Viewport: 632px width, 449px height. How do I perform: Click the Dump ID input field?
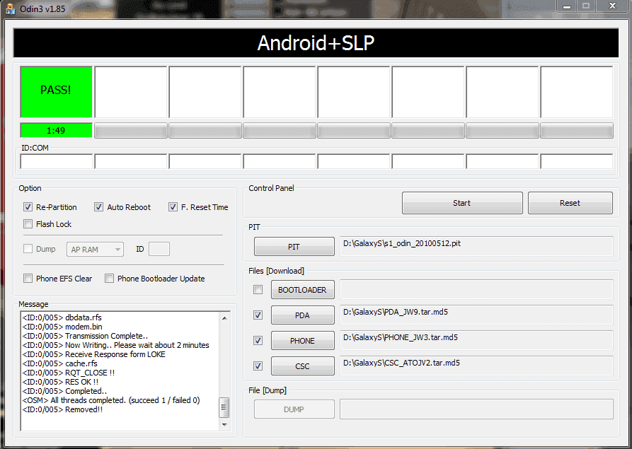159,249
